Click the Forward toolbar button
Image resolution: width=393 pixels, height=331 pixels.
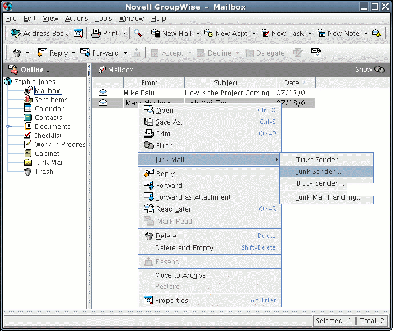point(100,53)
